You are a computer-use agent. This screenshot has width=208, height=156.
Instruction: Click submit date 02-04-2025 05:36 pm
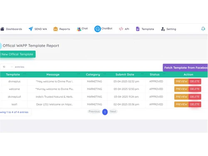coord(126,104)
